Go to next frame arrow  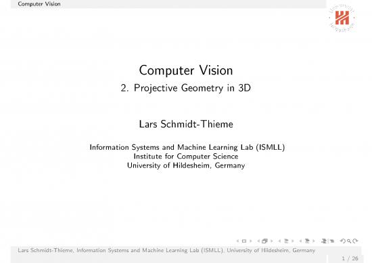click(x=271, y=241)
